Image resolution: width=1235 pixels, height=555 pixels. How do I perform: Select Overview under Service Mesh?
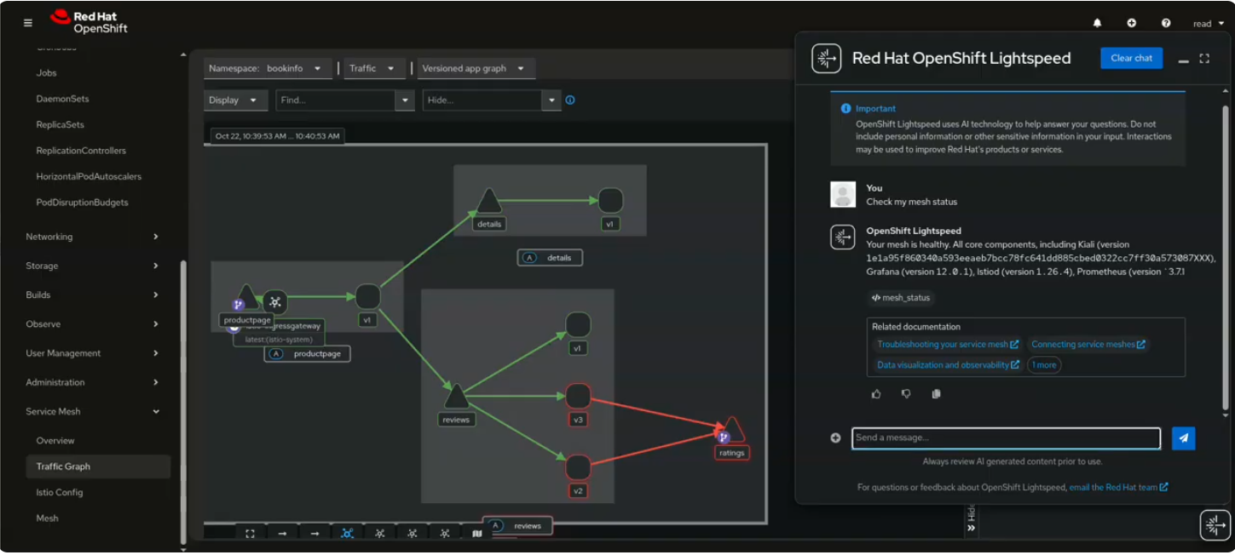pyautogui.click(x=55, y=441)
